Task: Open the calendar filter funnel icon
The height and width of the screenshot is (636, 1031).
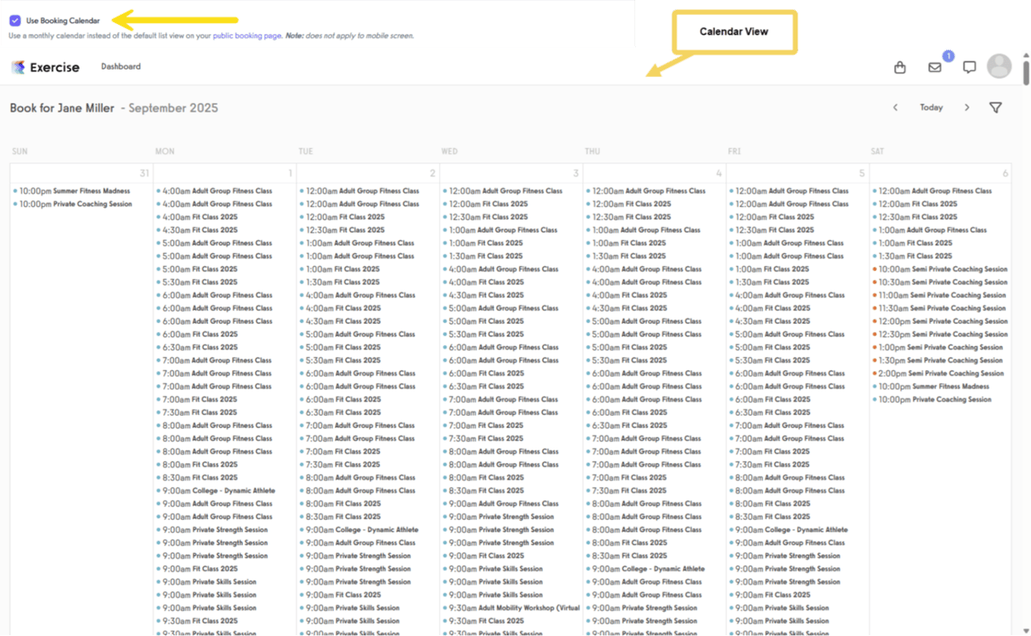Action: 995,108
